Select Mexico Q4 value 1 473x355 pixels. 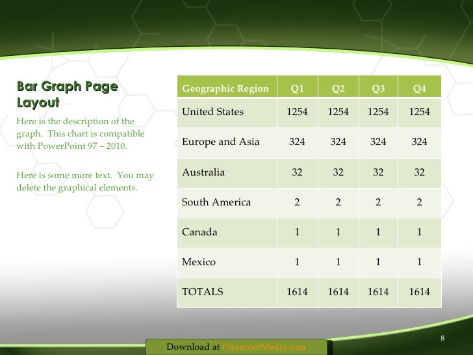click(x=420, y=263)
